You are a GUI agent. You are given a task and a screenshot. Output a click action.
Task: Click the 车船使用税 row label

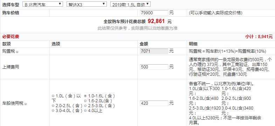[x=13, y=103]
